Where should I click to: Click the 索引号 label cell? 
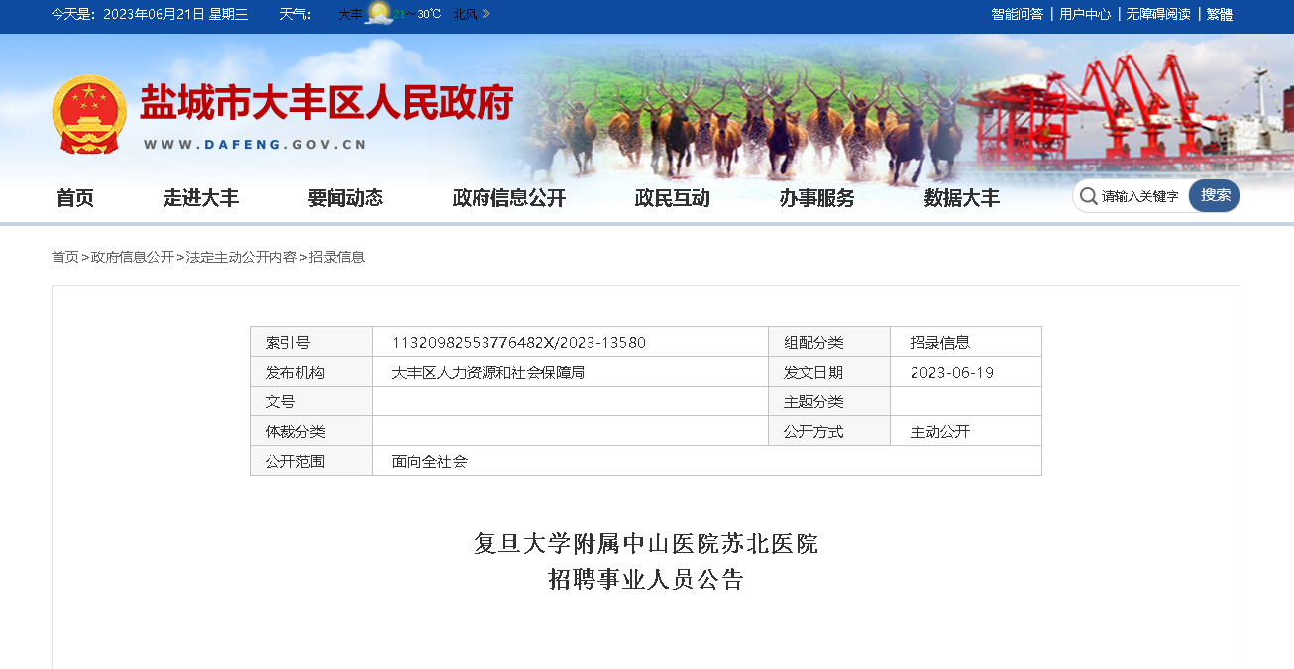[x=311, y=342]
